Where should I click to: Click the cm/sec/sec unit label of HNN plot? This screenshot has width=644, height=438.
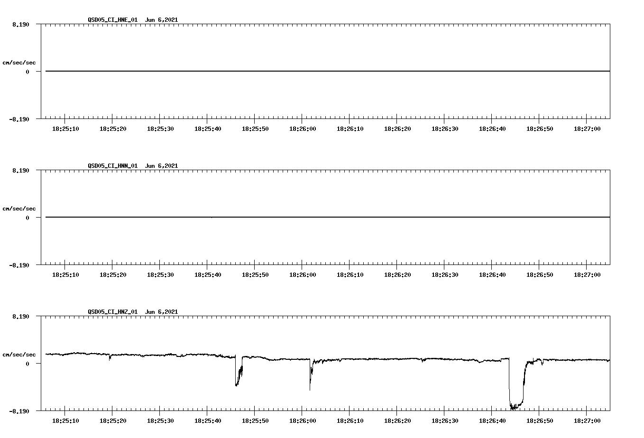tap(19, 209)
